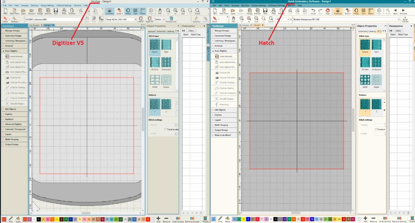
Task: Select Ripple stitch type in Digitizer Object Properties
Action: [x=166, y=82]
